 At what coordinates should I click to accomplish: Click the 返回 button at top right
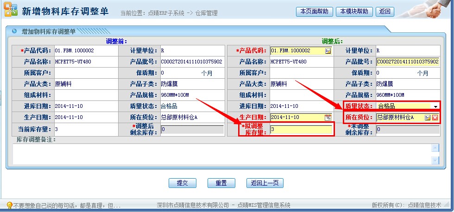[x=385, y=12]
